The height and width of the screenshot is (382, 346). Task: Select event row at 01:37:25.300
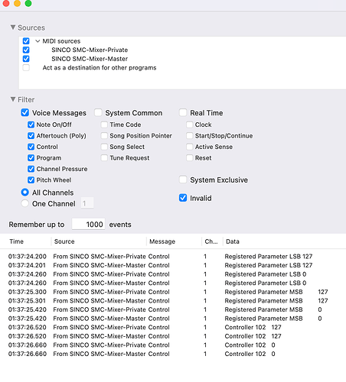tap(173, 292)
